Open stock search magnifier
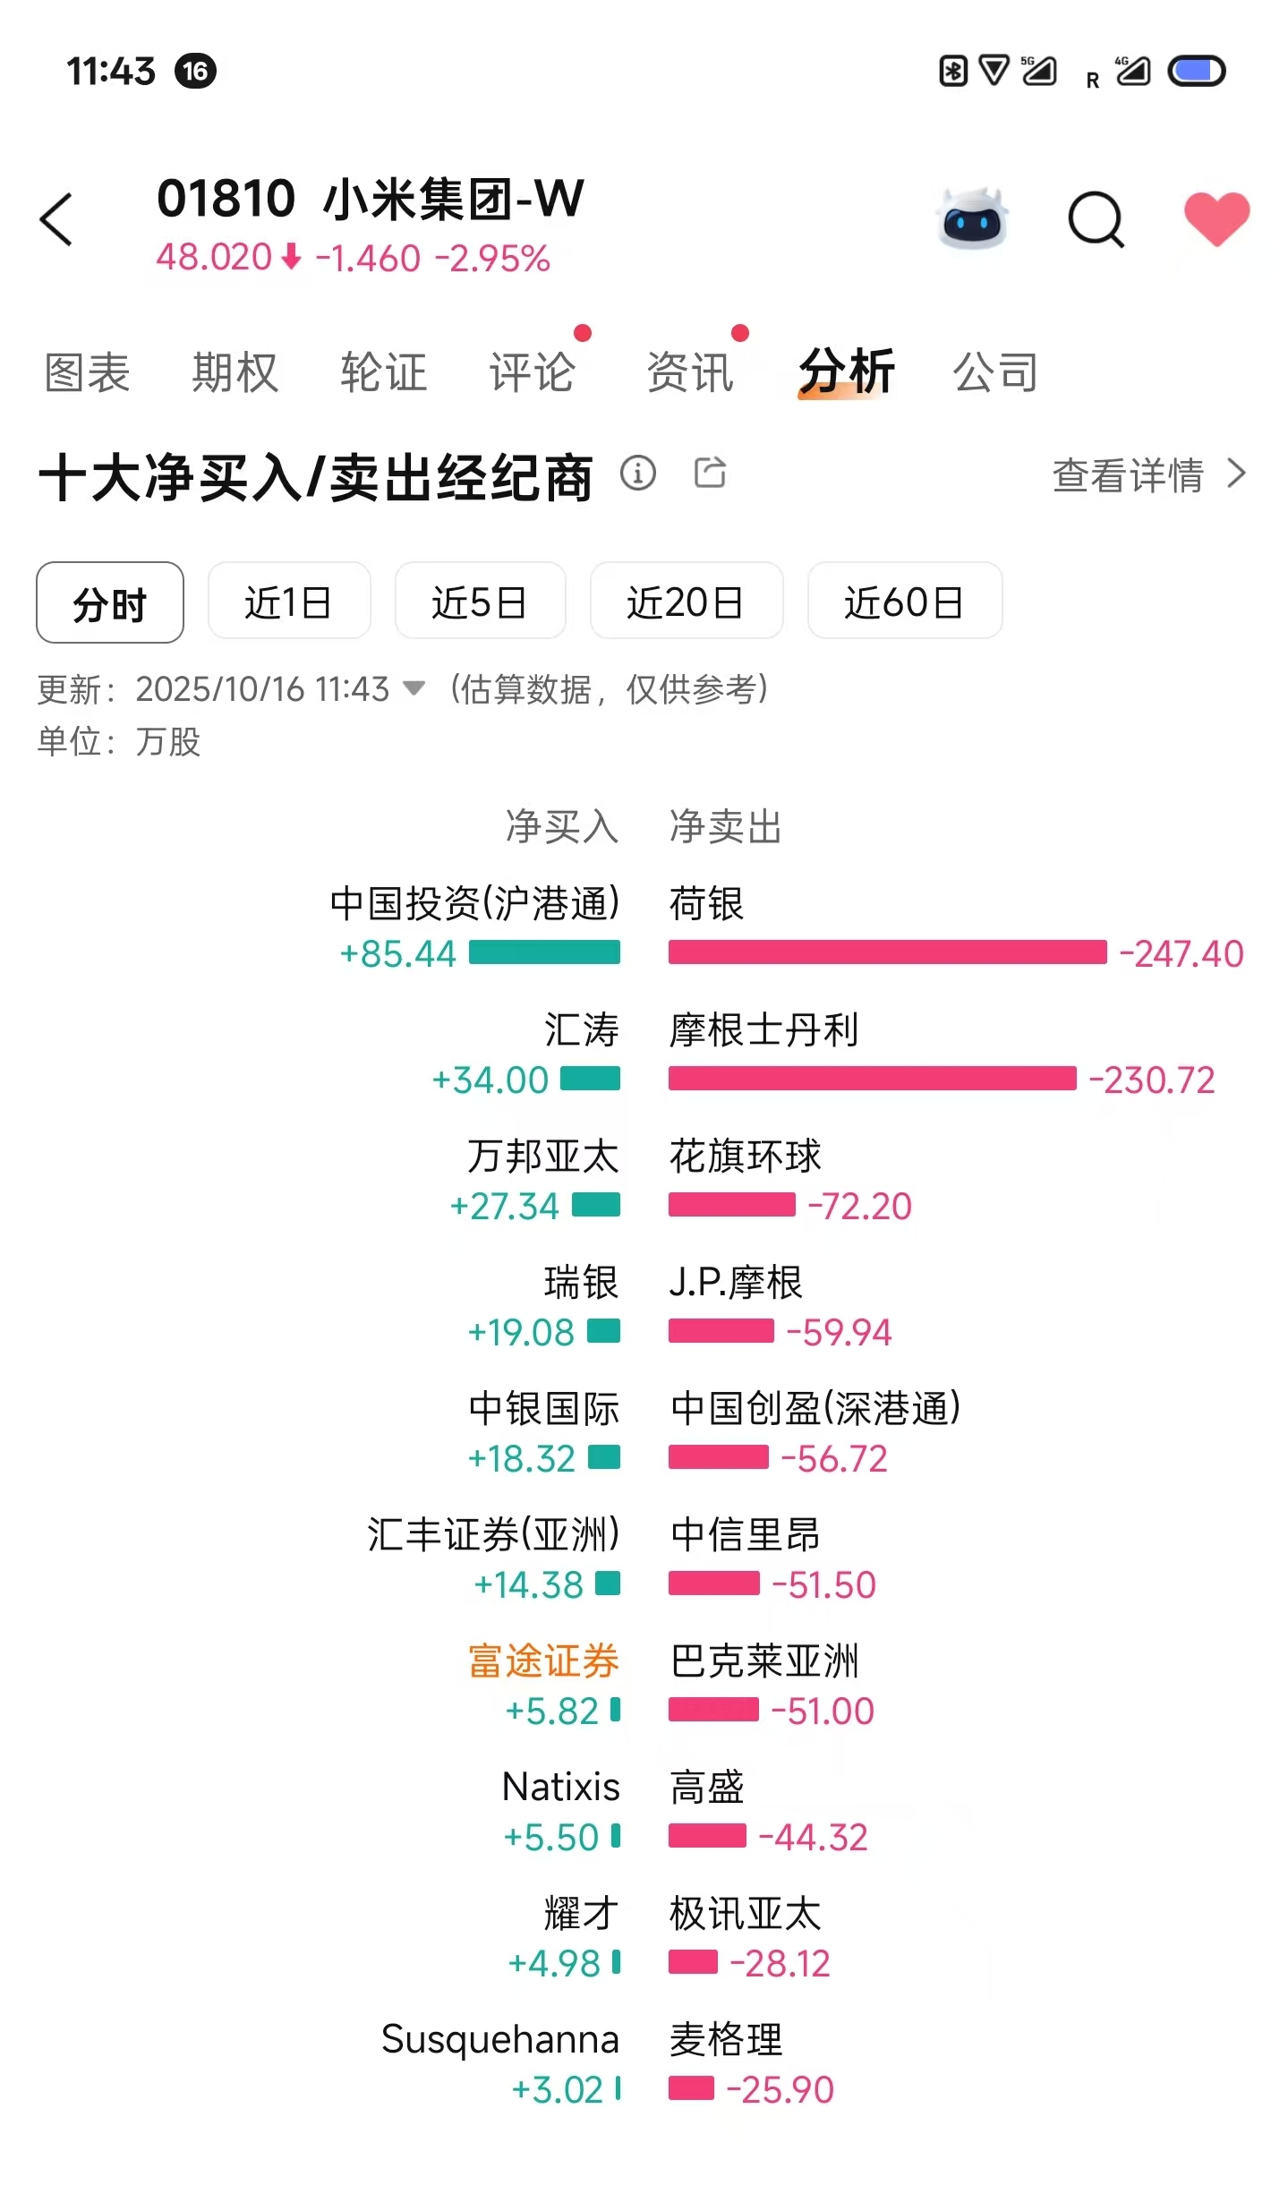 coord(1096,219)
